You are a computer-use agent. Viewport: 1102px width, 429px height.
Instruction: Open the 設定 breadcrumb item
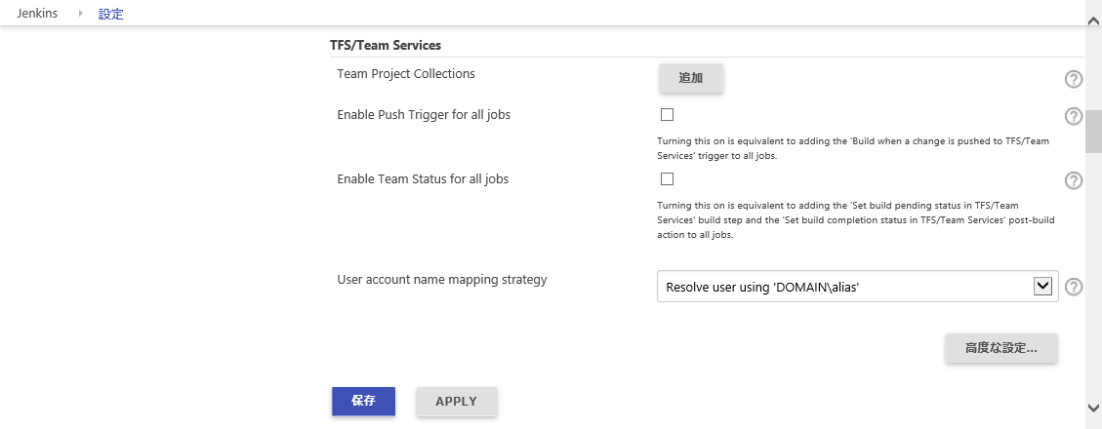coord(111,14)
